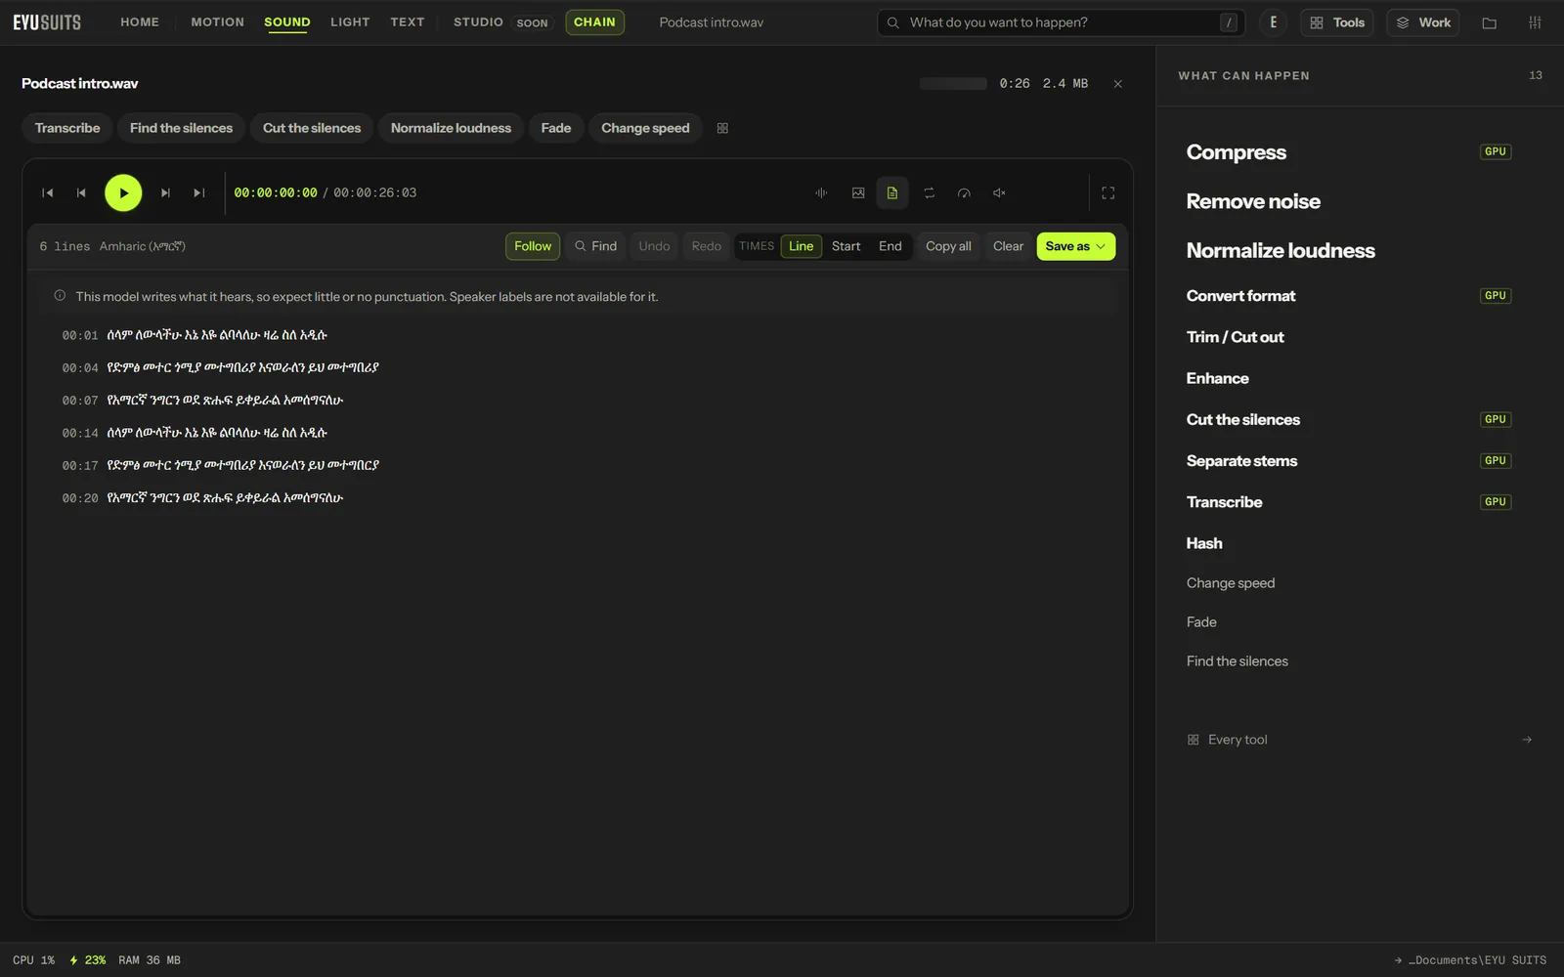The image size is (1564, 977).
Task: Select End timestamp mode
Action: click(891, 246)
